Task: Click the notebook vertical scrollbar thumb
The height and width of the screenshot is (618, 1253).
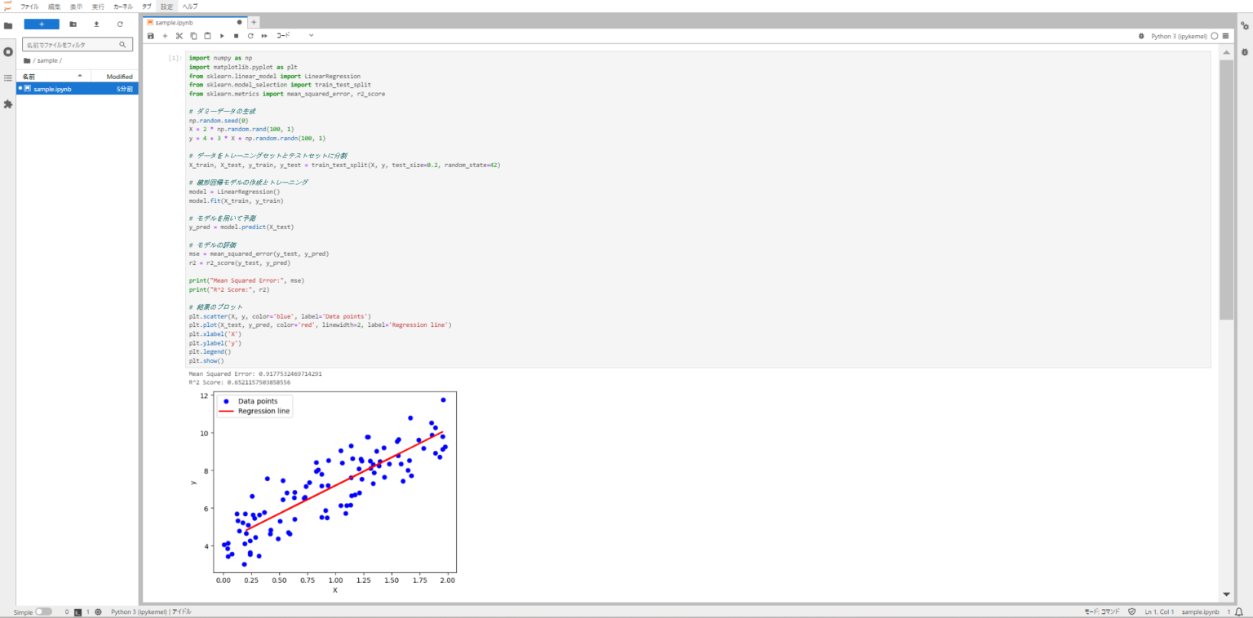Action: click(1226, 188)
